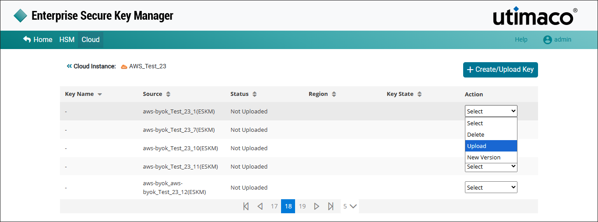This screenshot has height=222, width=598.
Task: Click the admin user avatar icon
Action: 547,39
